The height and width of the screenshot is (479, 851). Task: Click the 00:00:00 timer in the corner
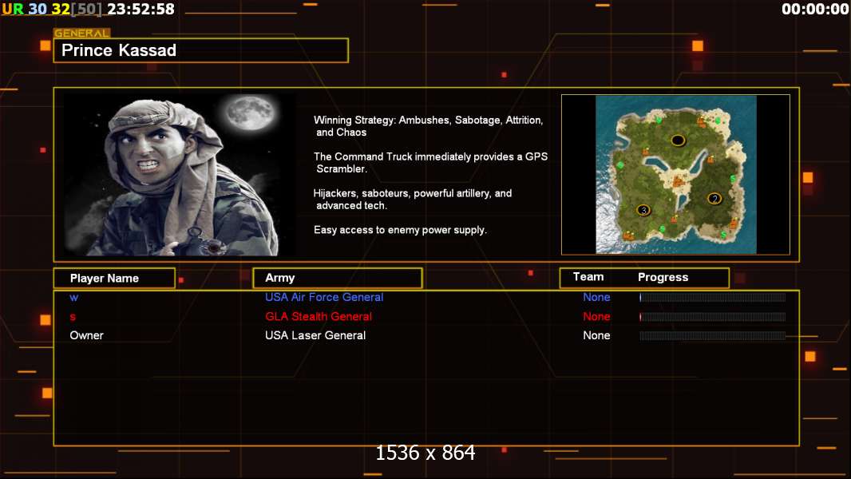coord(814,10)
